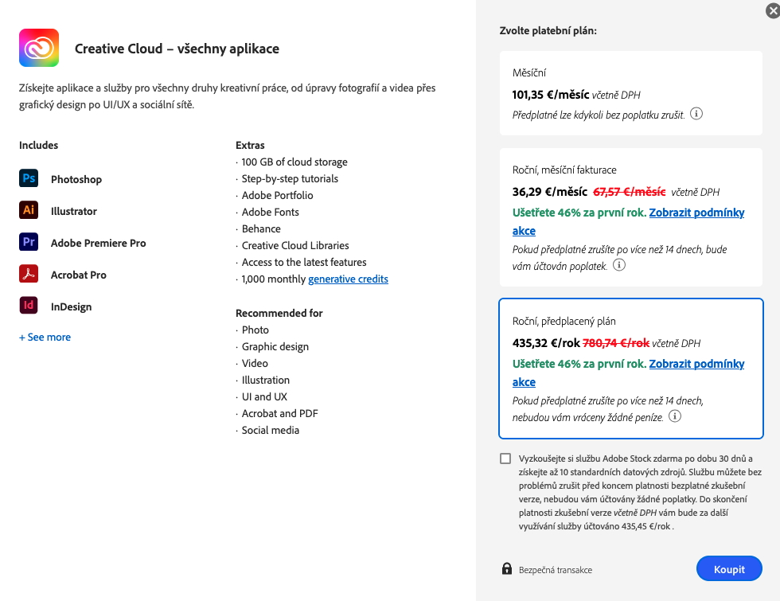The height and width of the screenshot is (601, 780).
Task: Click the Video recommendation item
Action: click(x=255, y=363)
